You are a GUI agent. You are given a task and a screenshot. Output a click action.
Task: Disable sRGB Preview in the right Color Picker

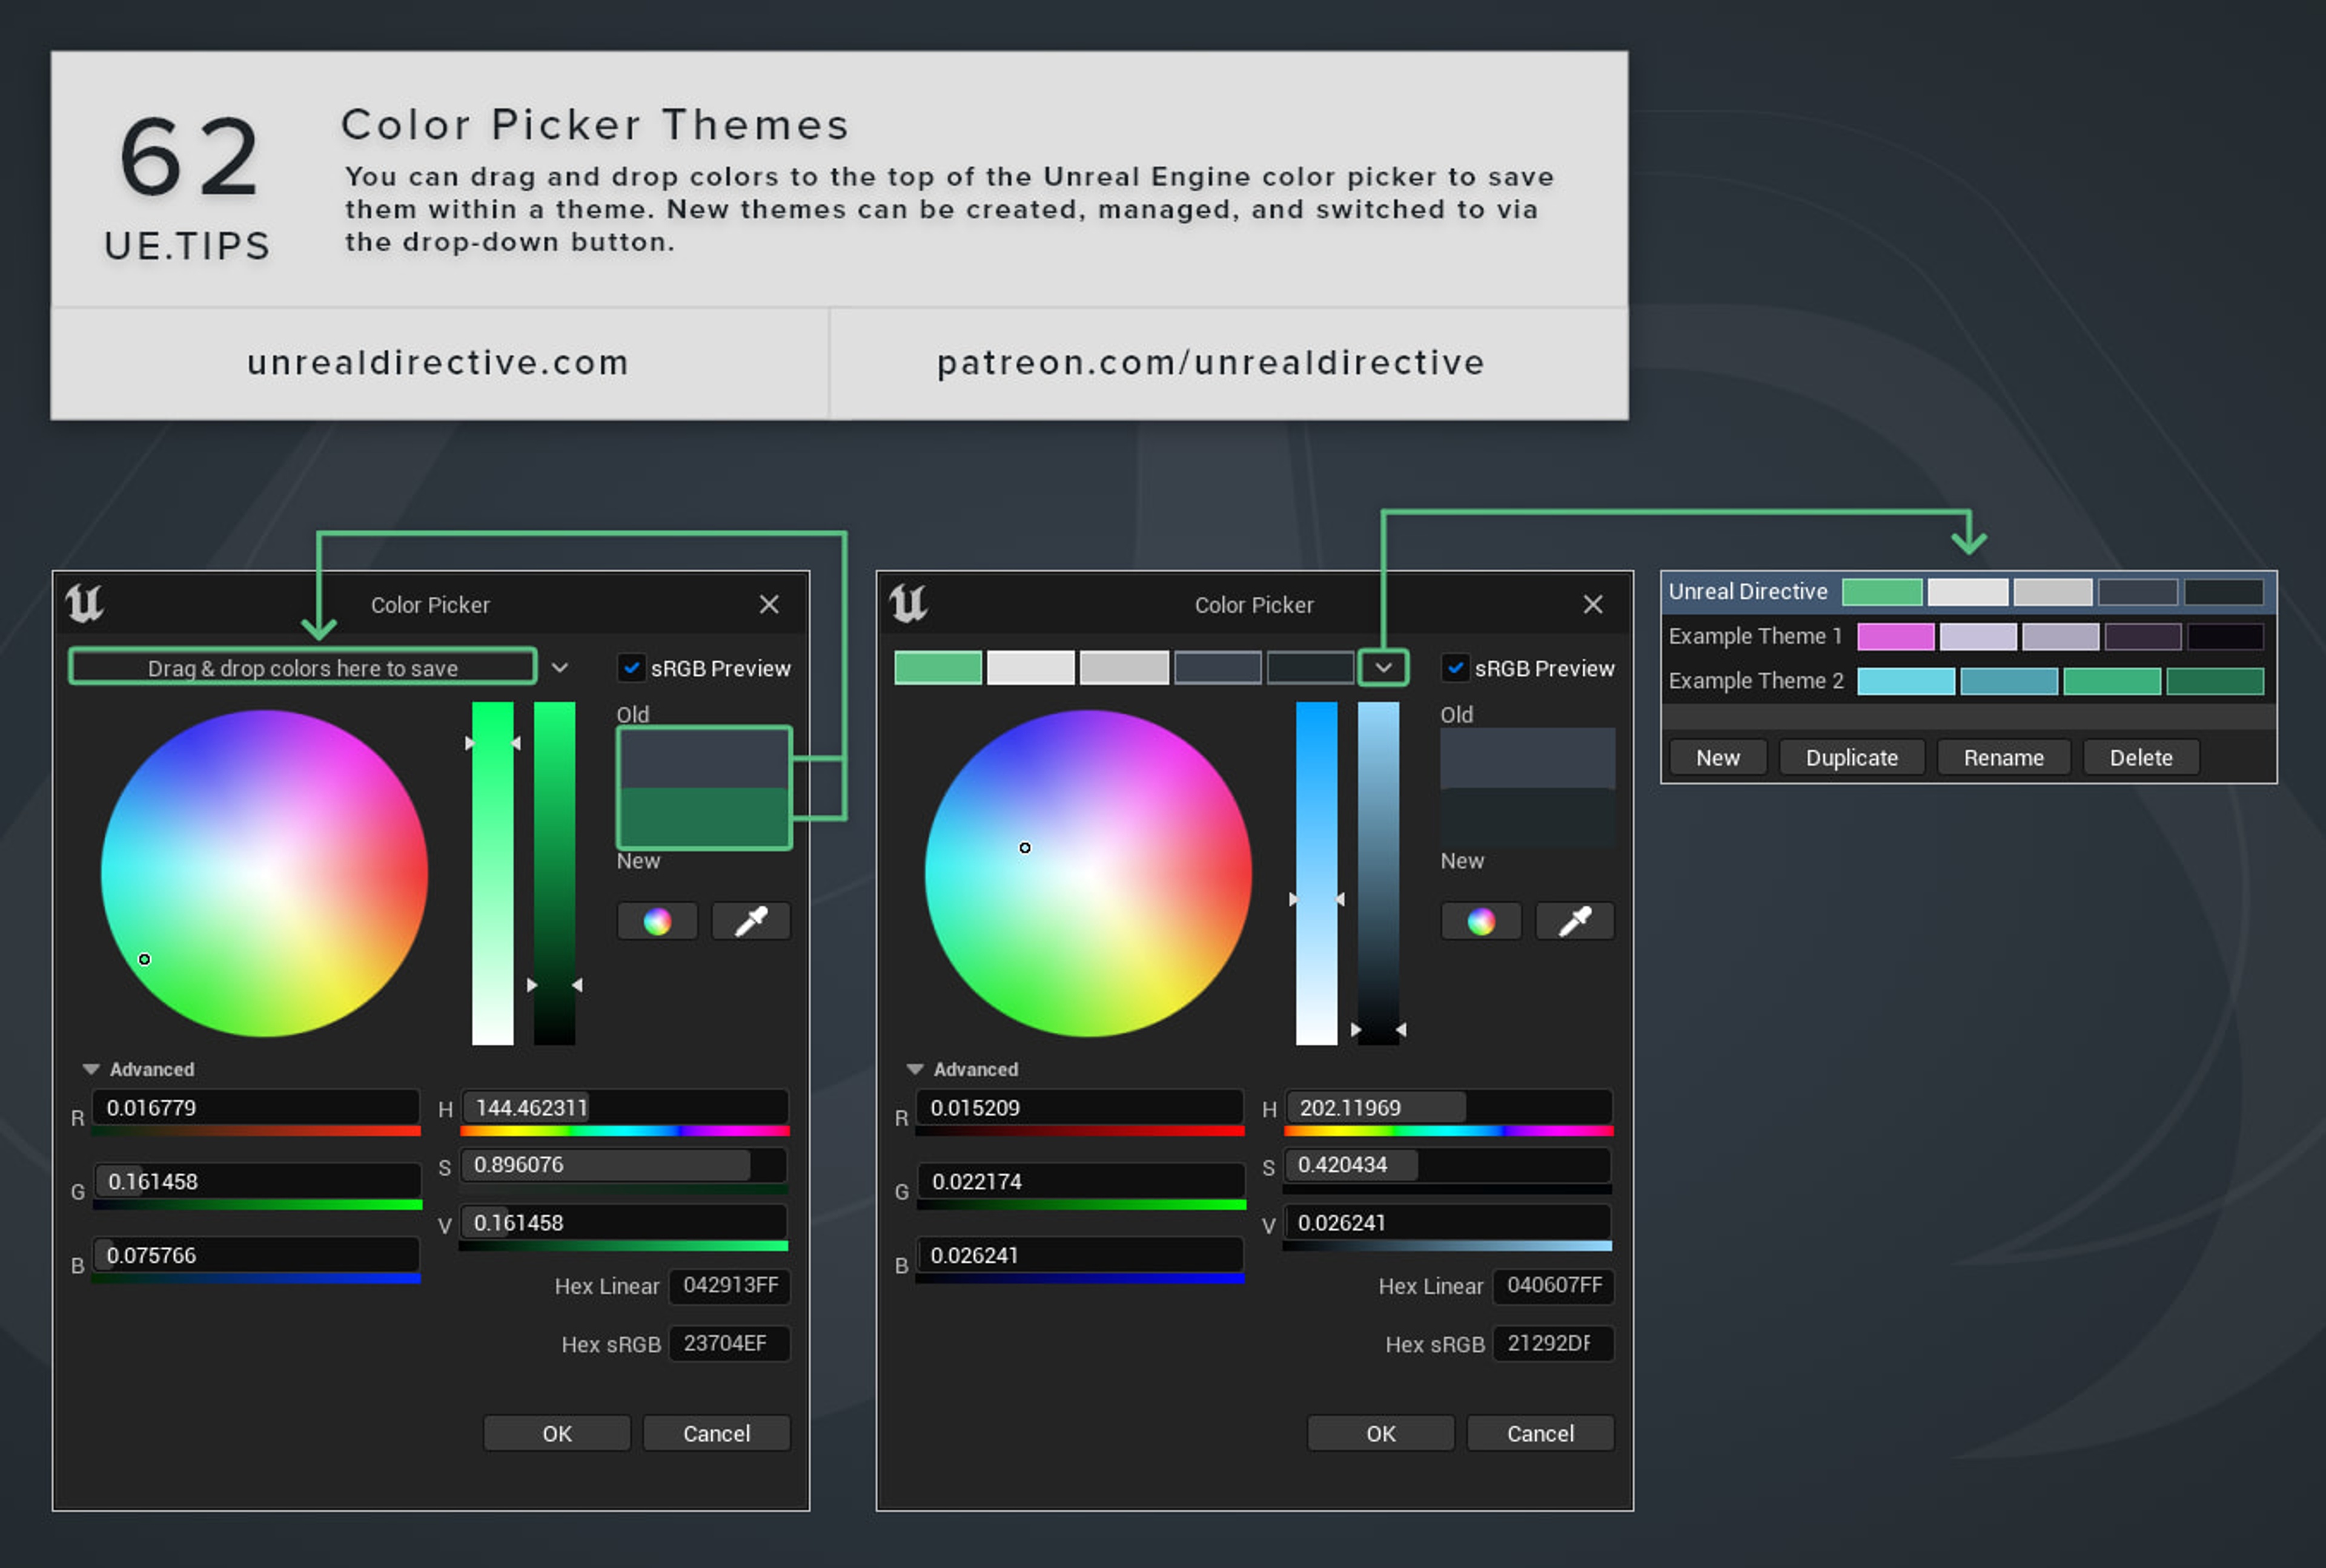point(1456,668)
